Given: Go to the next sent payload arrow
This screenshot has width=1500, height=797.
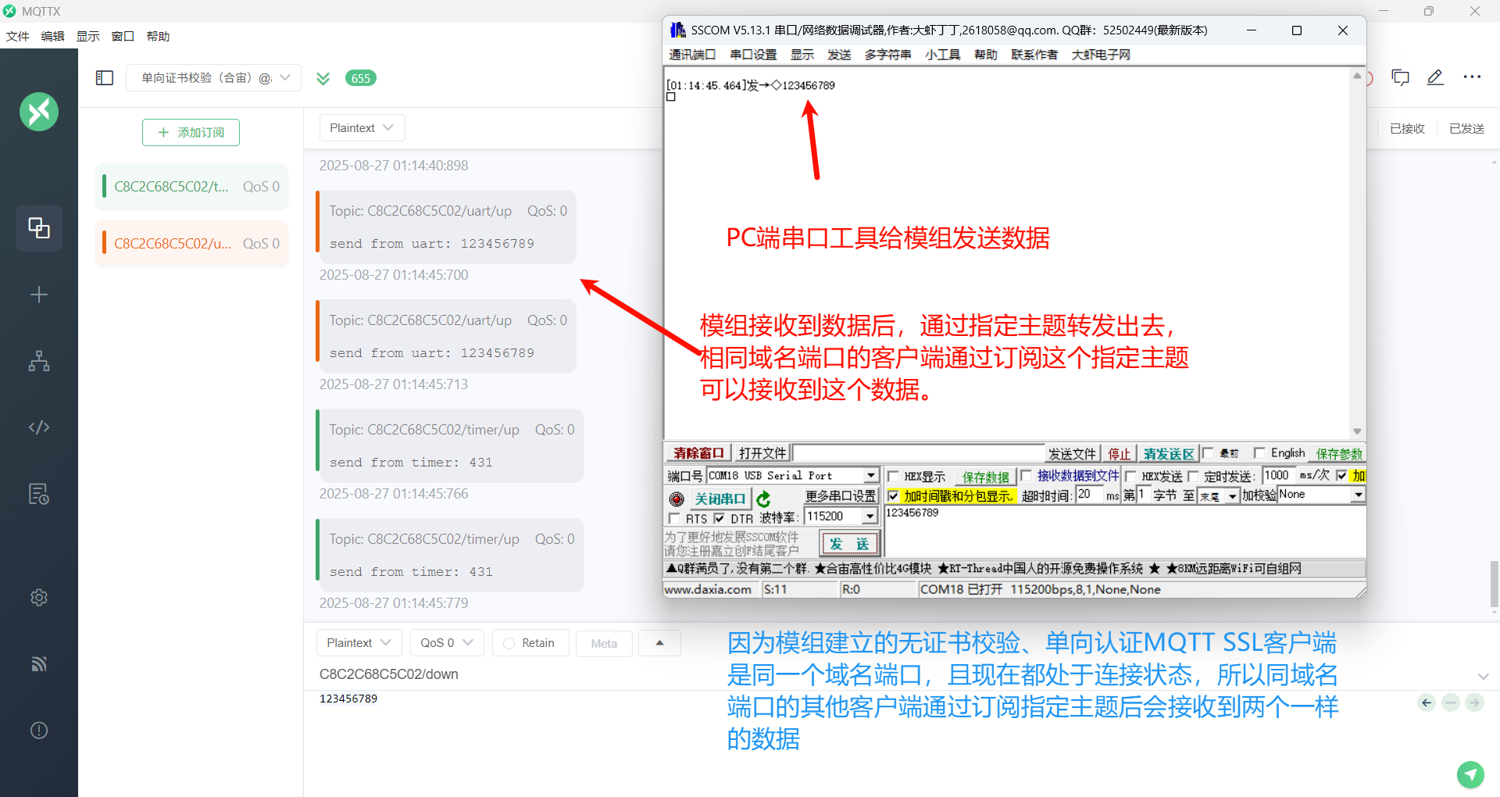Looking at the screenshot, I should click(1474, 702).
